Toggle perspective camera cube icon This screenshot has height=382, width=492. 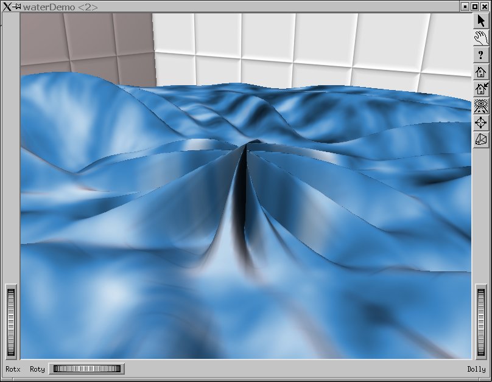480,139
